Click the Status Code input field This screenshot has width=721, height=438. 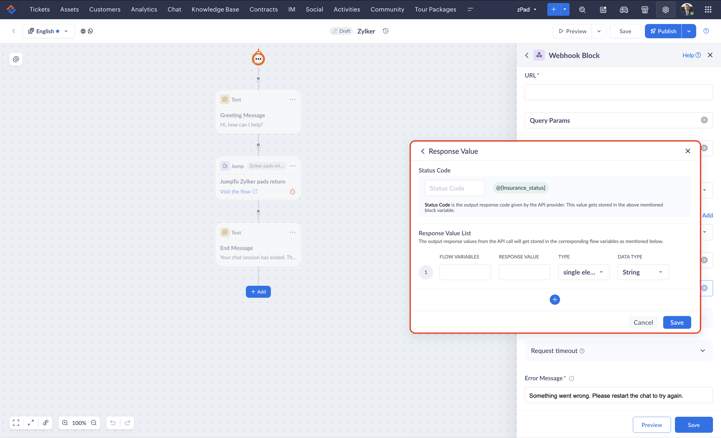coord(455,188)
